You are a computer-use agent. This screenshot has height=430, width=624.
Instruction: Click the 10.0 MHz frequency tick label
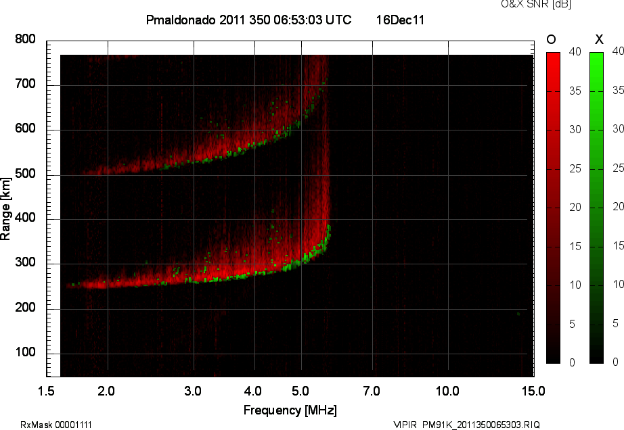(448, 391)
